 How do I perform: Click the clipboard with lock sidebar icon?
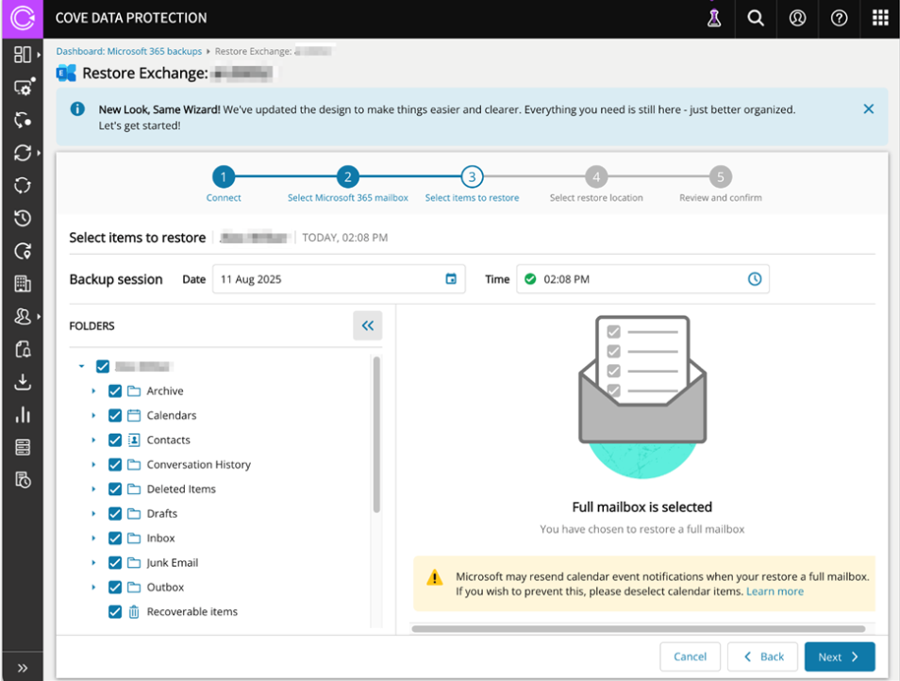click(23, 349)
